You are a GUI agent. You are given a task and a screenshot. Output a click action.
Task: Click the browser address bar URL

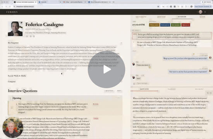(x=25, y=7)
